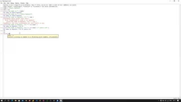Open the Microsoft Store taskbar icon
This screenshot has width=181, height=102.
pyautogui.click(x=19, y=101)
